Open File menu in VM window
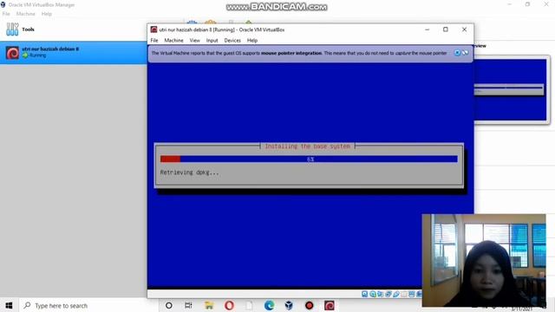 pos(154,41)
